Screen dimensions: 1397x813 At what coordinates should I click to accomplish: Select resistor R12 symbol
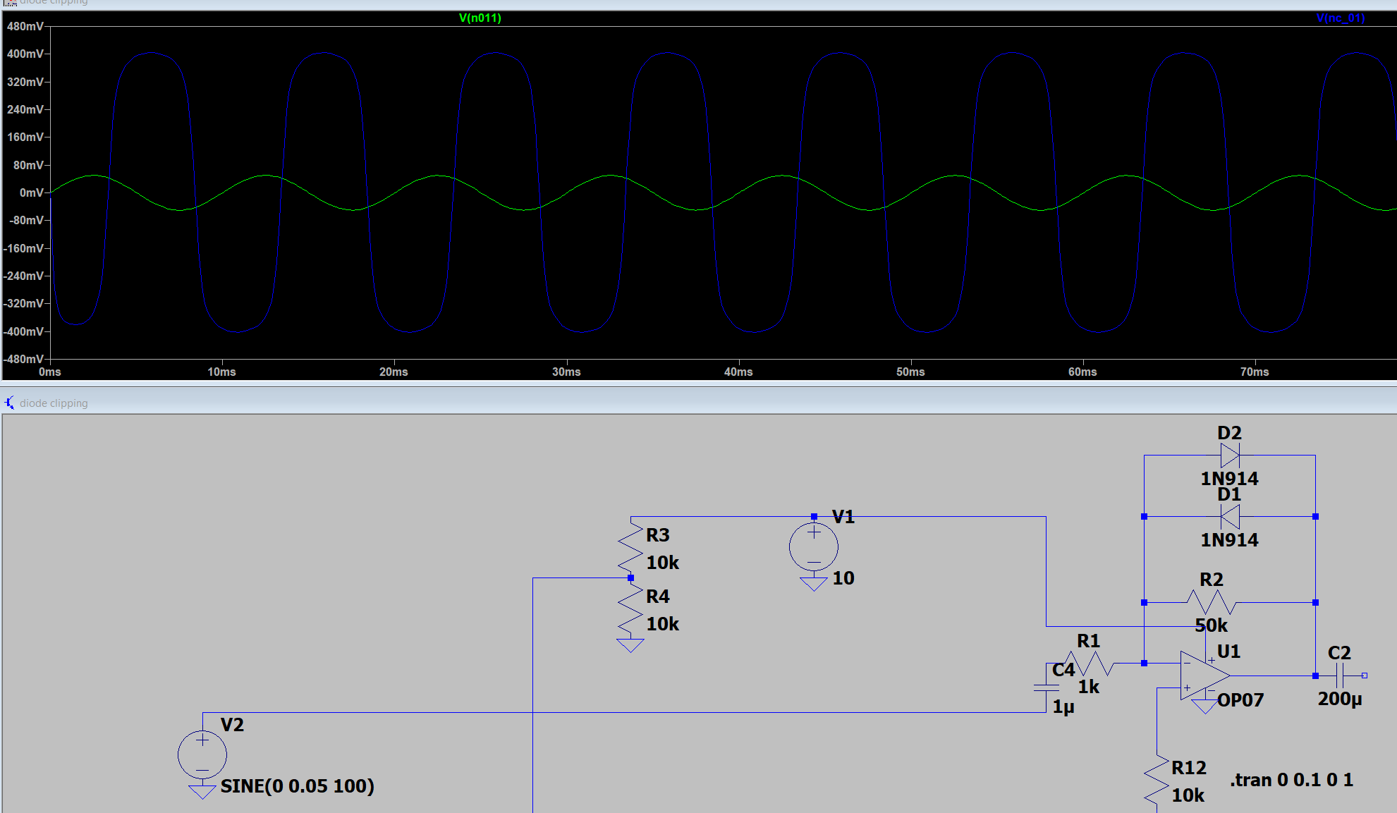click(x=1157, y=781)
